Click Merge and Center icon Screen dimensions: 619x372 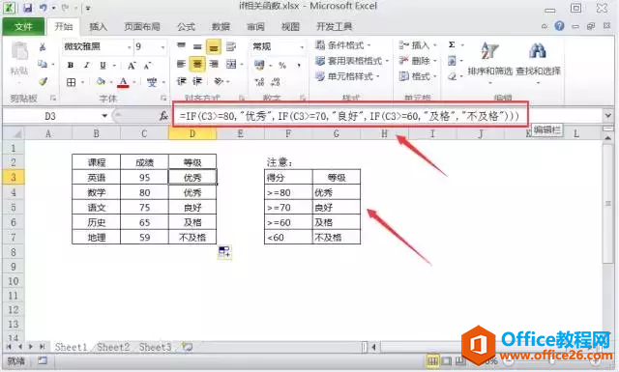[x=231, y=64]
